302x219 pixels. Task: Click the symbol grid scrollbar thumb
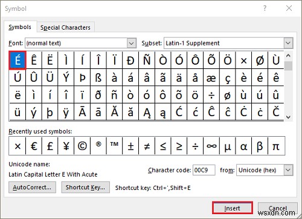pos(288,66)
